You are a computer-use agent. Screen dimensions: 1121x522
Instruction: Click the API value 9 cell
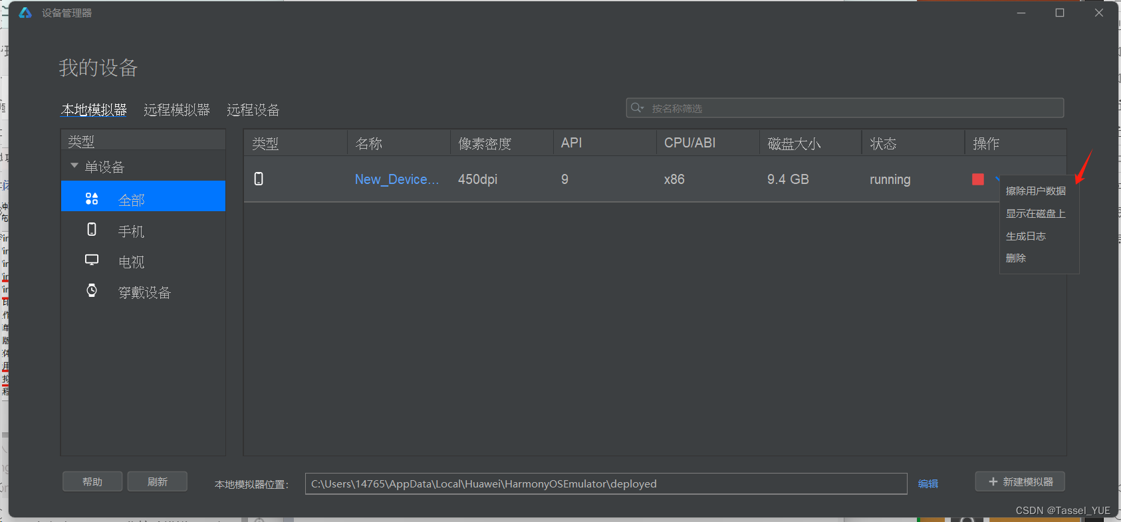(x=564, y=179)
